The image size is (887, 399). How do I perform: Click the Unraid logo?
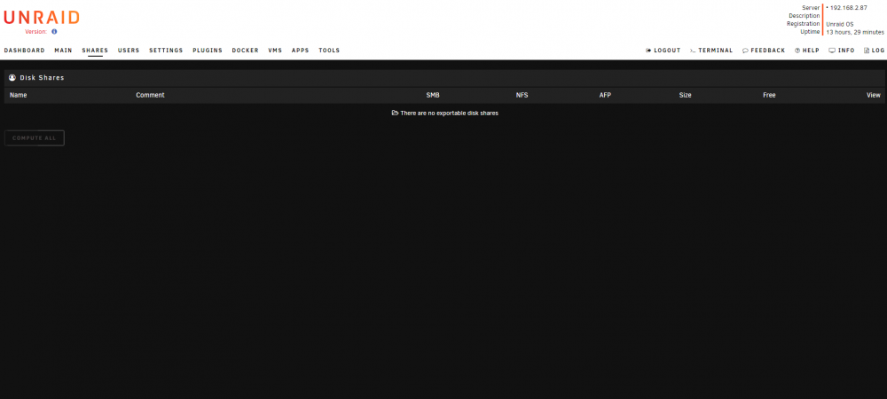[42, 18]
